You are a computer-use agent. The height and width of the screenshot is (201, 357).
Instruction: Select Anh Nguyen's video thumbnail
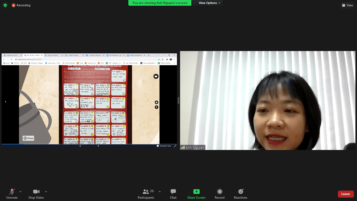point(268,100)
